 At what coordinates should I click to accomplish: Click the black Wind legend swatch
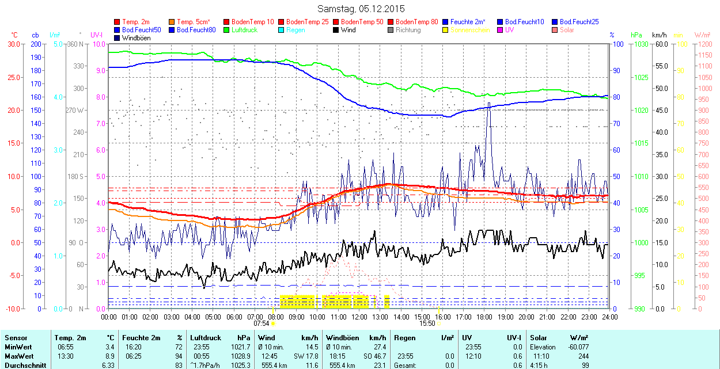(x=336, y=30)
